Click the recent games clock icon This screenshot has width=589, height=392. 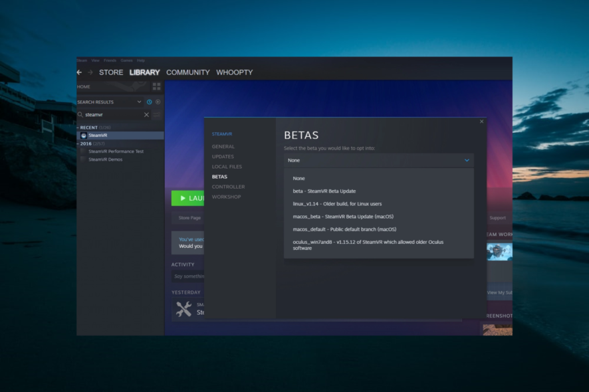click(x=149, y=102)
